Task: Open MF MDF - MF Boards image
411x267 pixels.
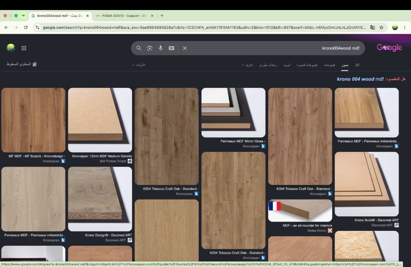Action: [x=33, y=120]
